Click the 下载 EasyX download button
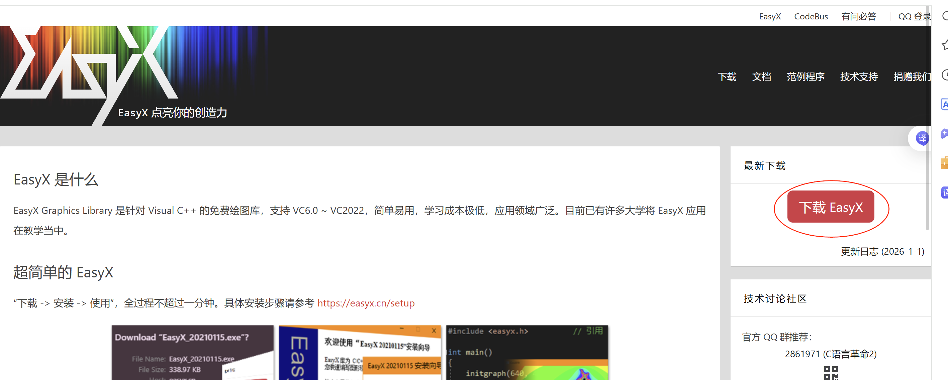The image size is (948, 380). [x=831, y=207]
